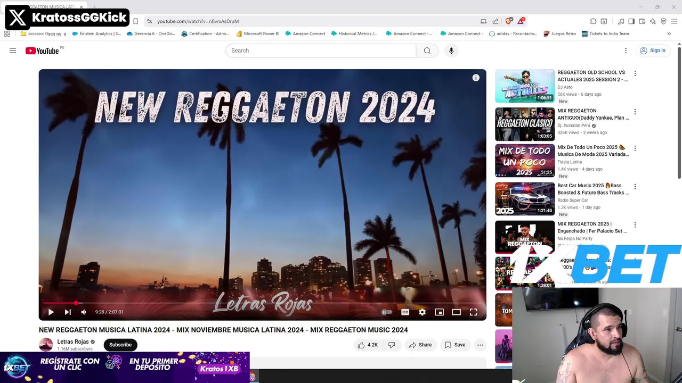Unmute the player volume icon
Image resolution: width=682 pixels, height=383 pixels.
[x=84, y=312]
